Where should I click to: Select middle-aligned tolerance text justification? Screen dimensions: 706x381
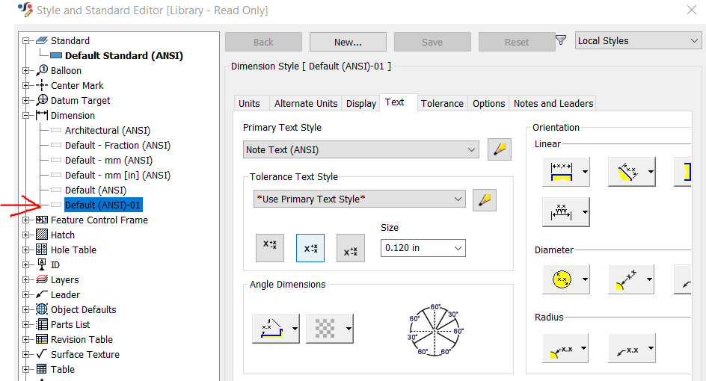point(310,248)
